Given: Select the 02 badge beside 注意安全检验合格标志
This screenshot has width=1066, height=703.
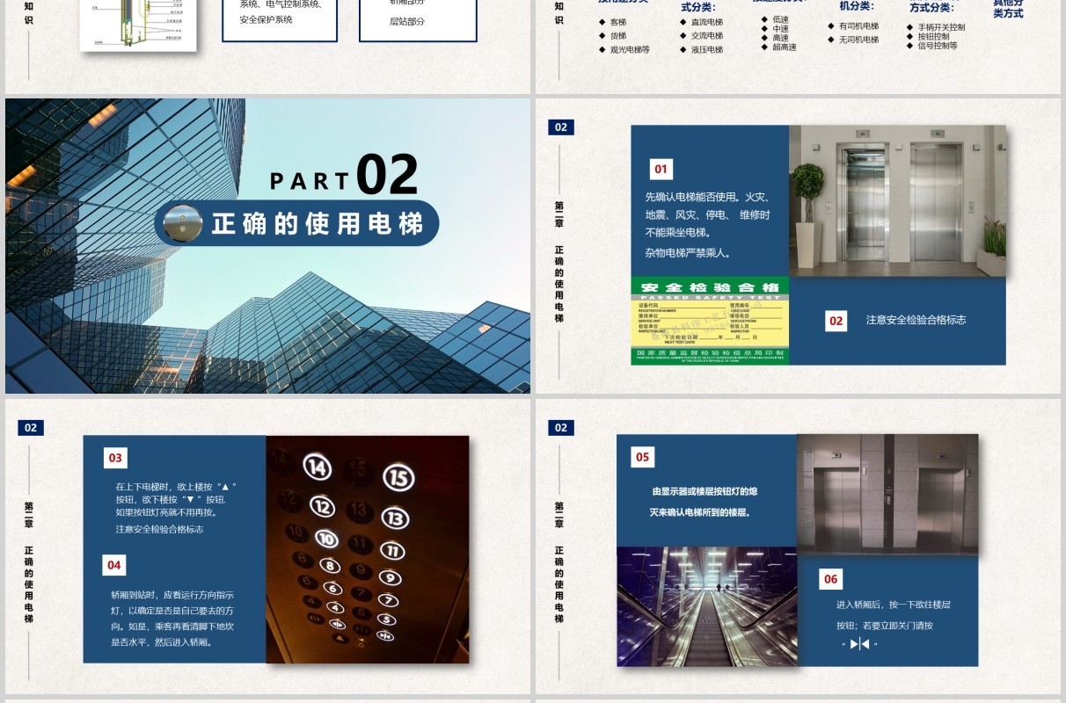Looking at the screenshot, I should pyautogui.click(x=836, y=321).
